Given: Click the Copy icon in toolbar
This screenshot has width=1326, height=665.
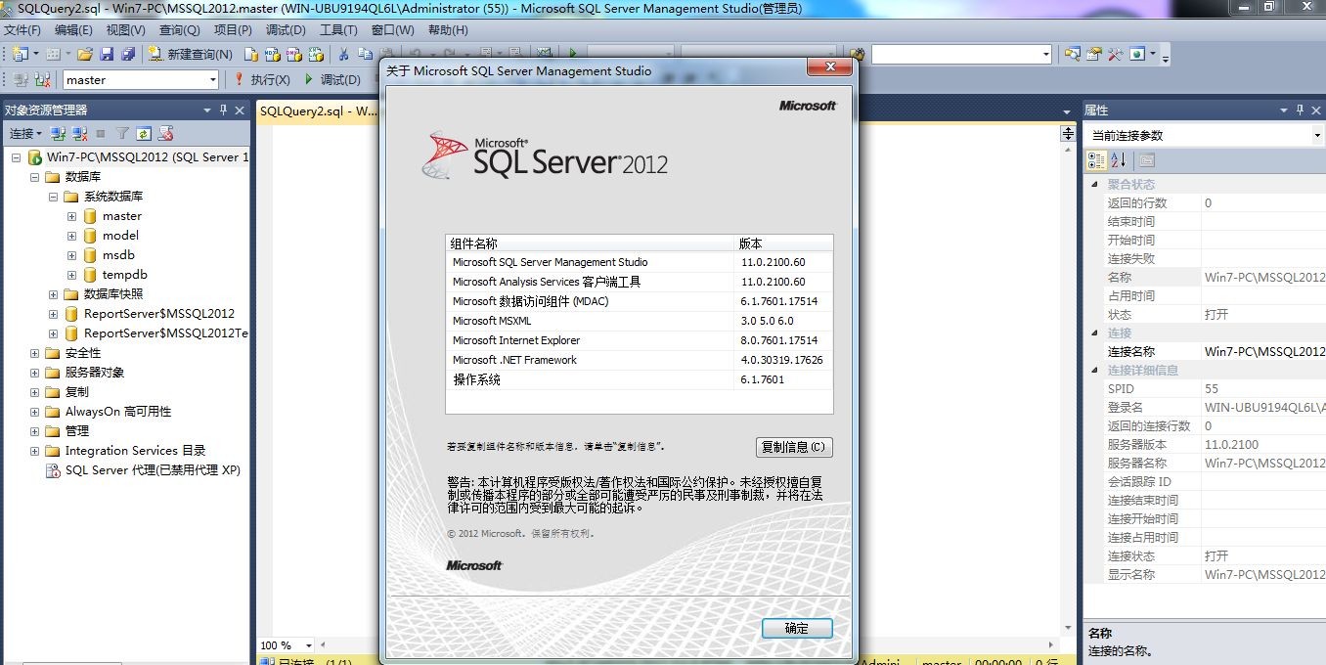Looking at the screenshot, I should click(x=365, y=54).
